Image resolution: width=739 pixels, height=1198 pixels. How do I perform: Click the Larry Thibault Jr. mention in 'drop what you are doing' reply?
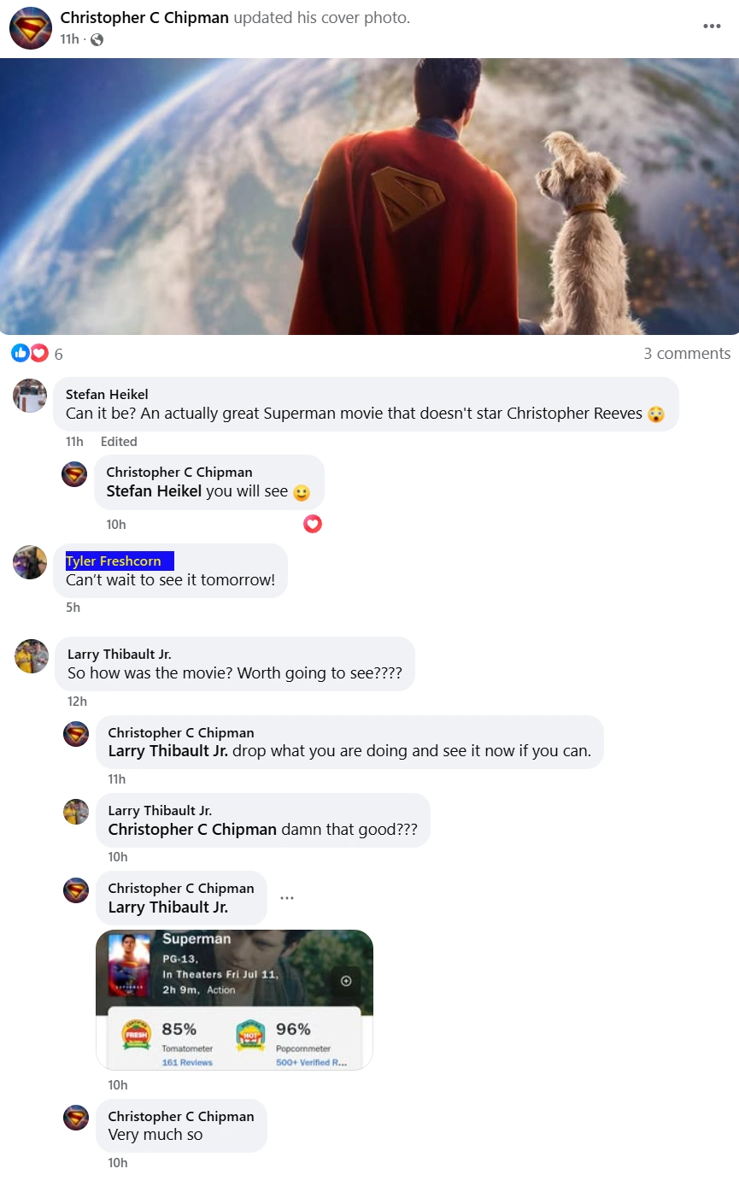click(x=168, y=751)
